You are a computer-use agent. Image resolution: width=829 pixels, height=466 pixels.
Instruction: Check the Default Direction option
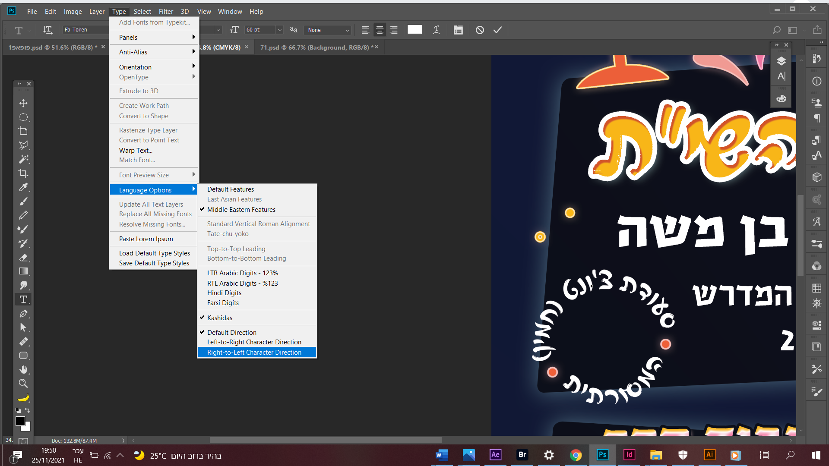pyautogui.click(x=231, y=333)
